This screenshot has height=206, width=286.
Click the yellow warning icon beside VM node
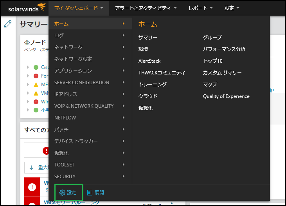(36, 93)
